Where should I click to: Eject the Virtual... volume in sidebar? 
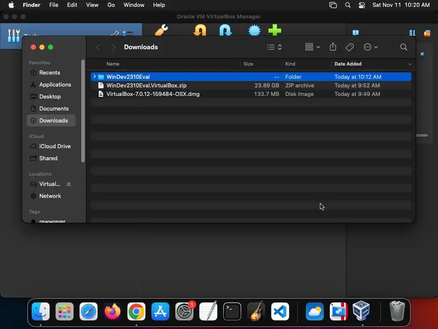coord(69,184)
